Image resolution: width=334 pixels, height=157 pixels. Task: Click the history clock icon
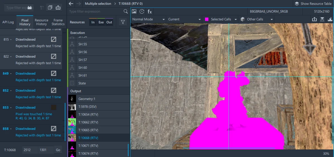pos(142,11)
